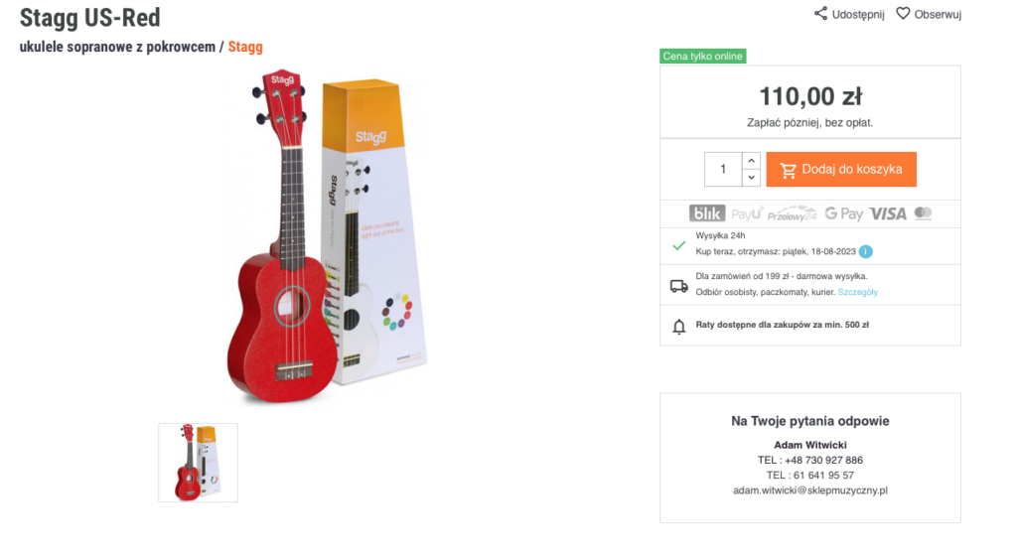This screenshot has height=559, width=1017.
Task: Click the heart icon to watch product
Action: tap(903, 14)
